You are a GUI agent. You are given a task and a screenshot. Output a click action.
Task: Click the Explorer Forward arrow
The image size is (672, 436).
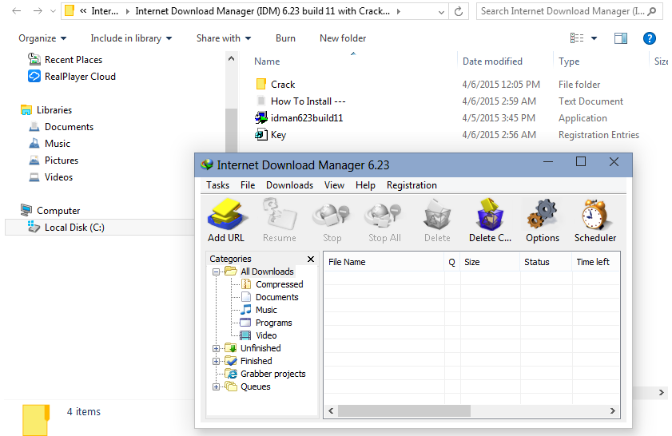(38, 11)
